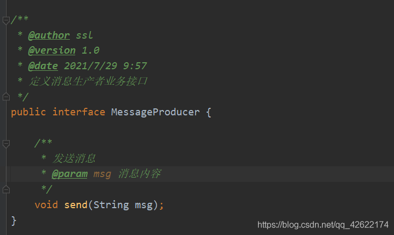The height and width of the screenshot is (235, 394).
Task: Click the send method name
Action: click(x=75, y=205)
